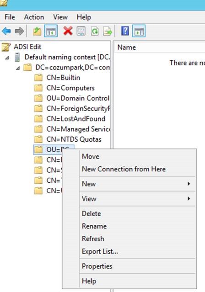The width and height of the screenshot is (205, 292).
Task: Click the Export List toolbar icon
Action: 108,31
